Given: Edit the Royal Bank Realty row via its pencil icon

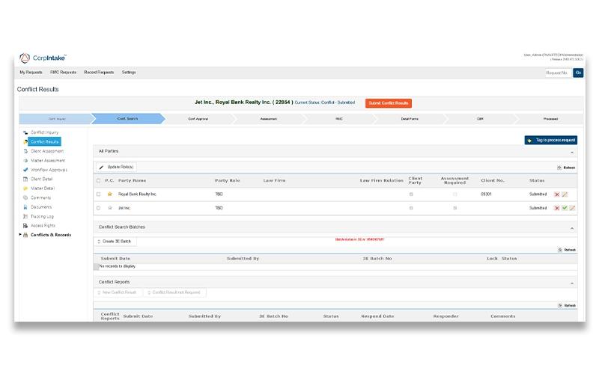Looking at the screenshot, I should 565,194.
